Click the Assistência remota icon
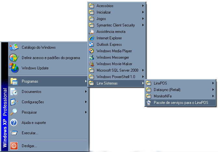This screenshot has width=218, height=152. [91, 32]
